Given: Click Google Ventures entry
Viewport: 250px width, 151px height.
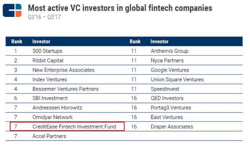Looking at the screenshot, I should coord(170,70).
